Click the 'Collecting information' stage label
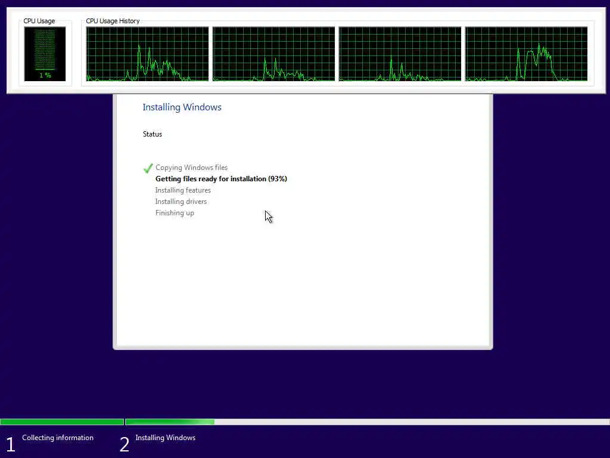 coord(58,438)
